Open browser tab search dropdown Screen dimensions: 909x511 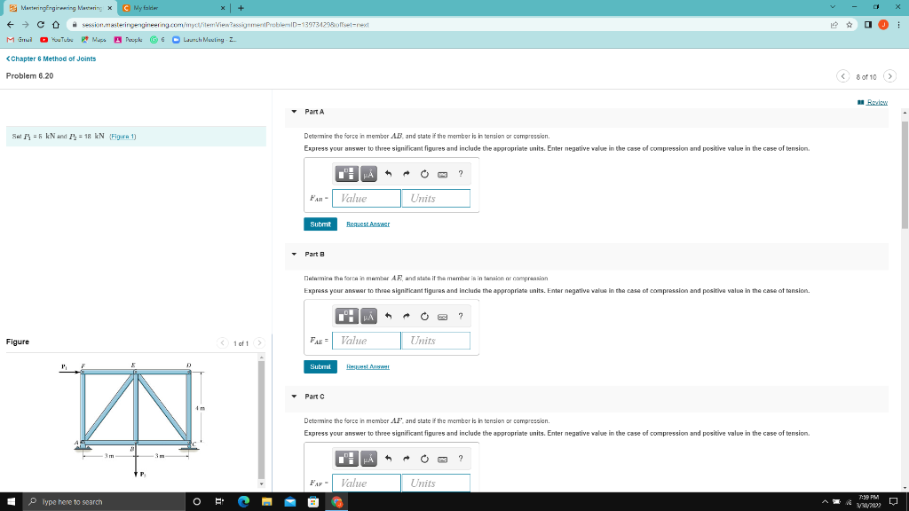pyautogui.click(x=833, y=7)
